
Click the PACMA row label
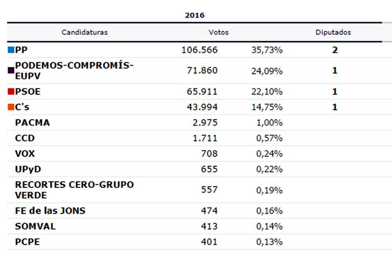[x=32, y=122]
